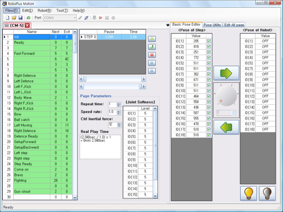Expand the tab list dropdown arrow
Screen dimensions: 283x212
pyautogui.click(x=168, y=25)
